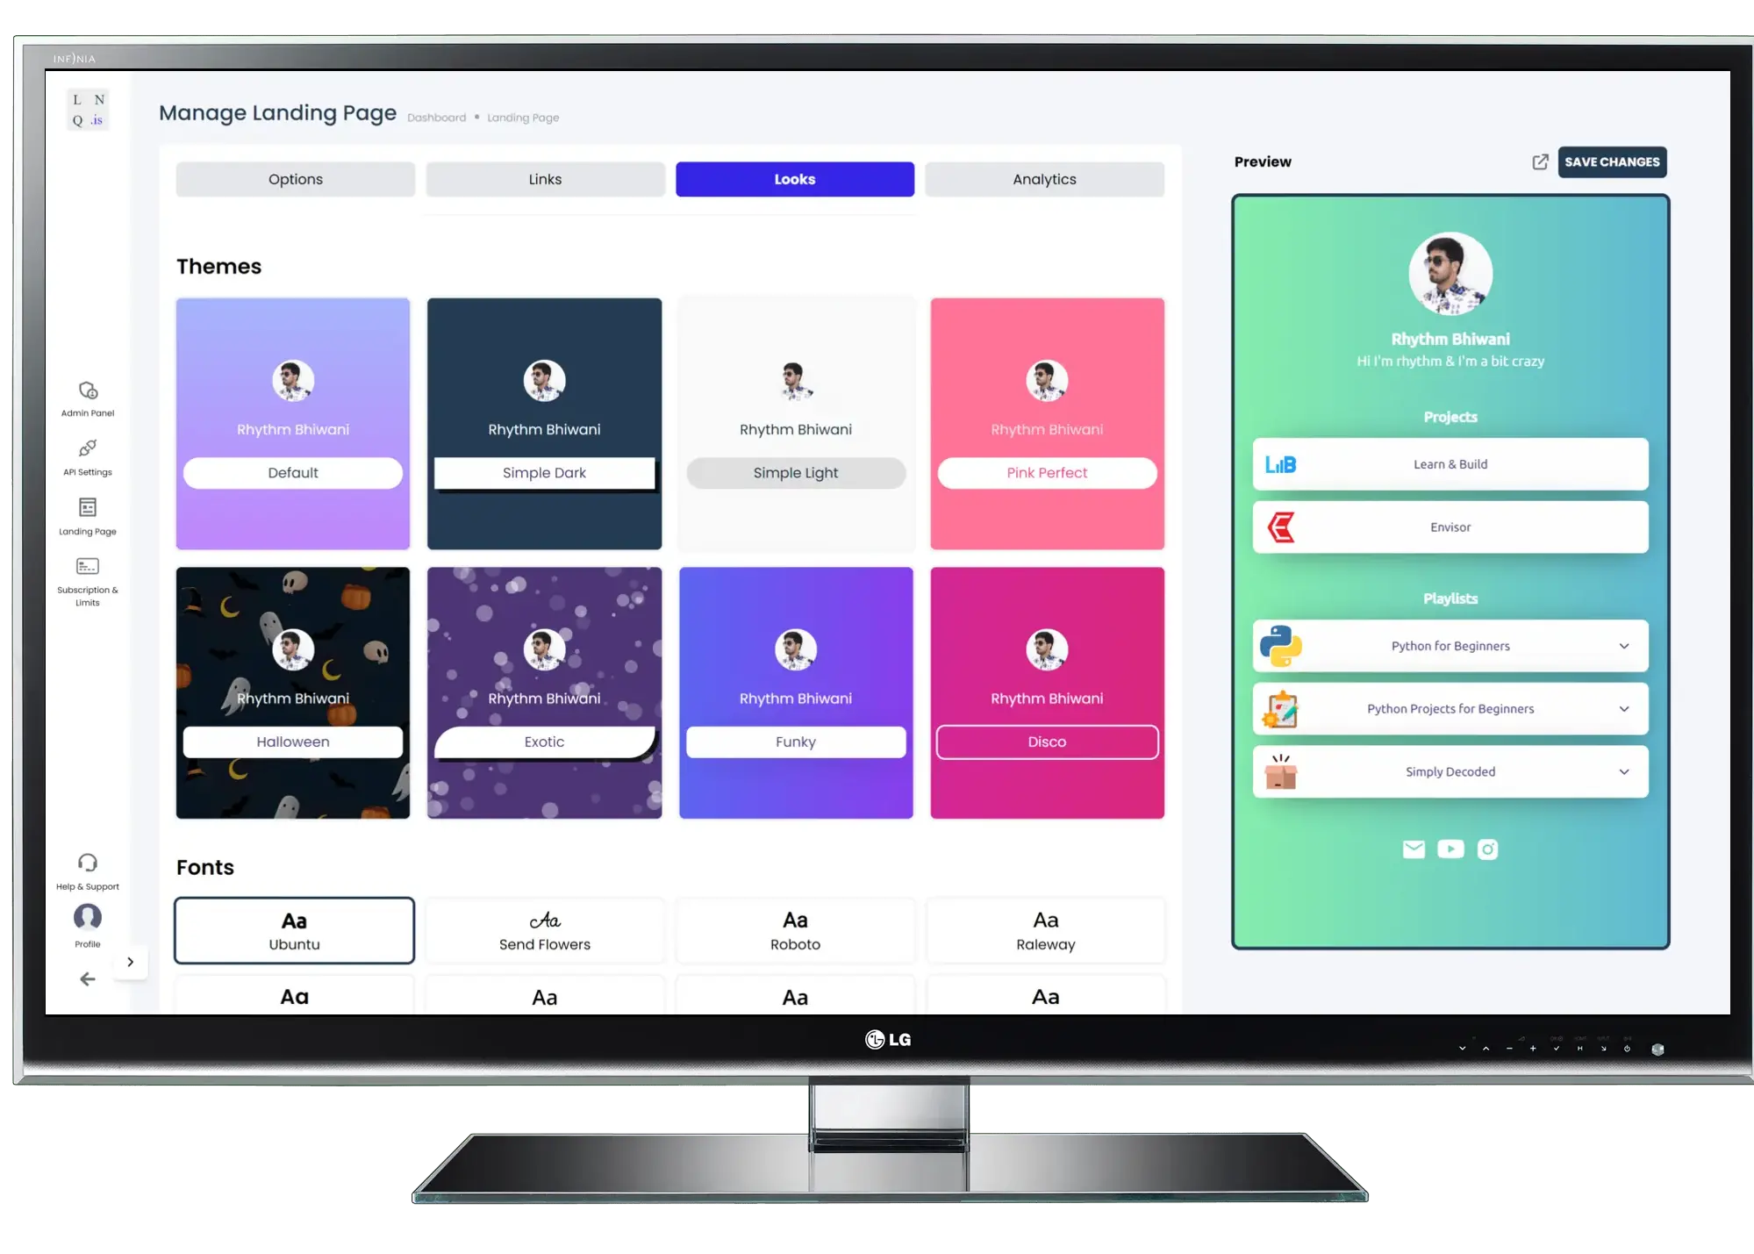Select the Looks tab
Screen dimensions: 1754x1254
pos(795,178)
